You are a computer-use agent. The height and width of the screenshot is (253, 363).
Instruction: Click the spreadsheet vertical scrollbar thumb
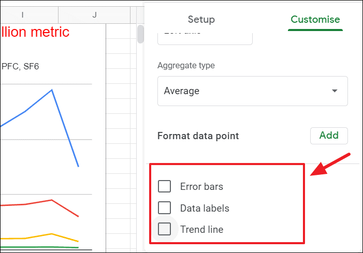140,34
